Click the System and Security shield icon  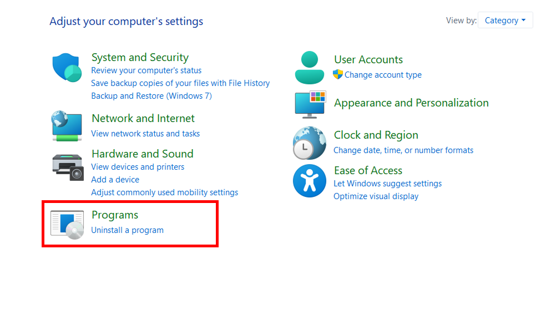coord(67,68)
